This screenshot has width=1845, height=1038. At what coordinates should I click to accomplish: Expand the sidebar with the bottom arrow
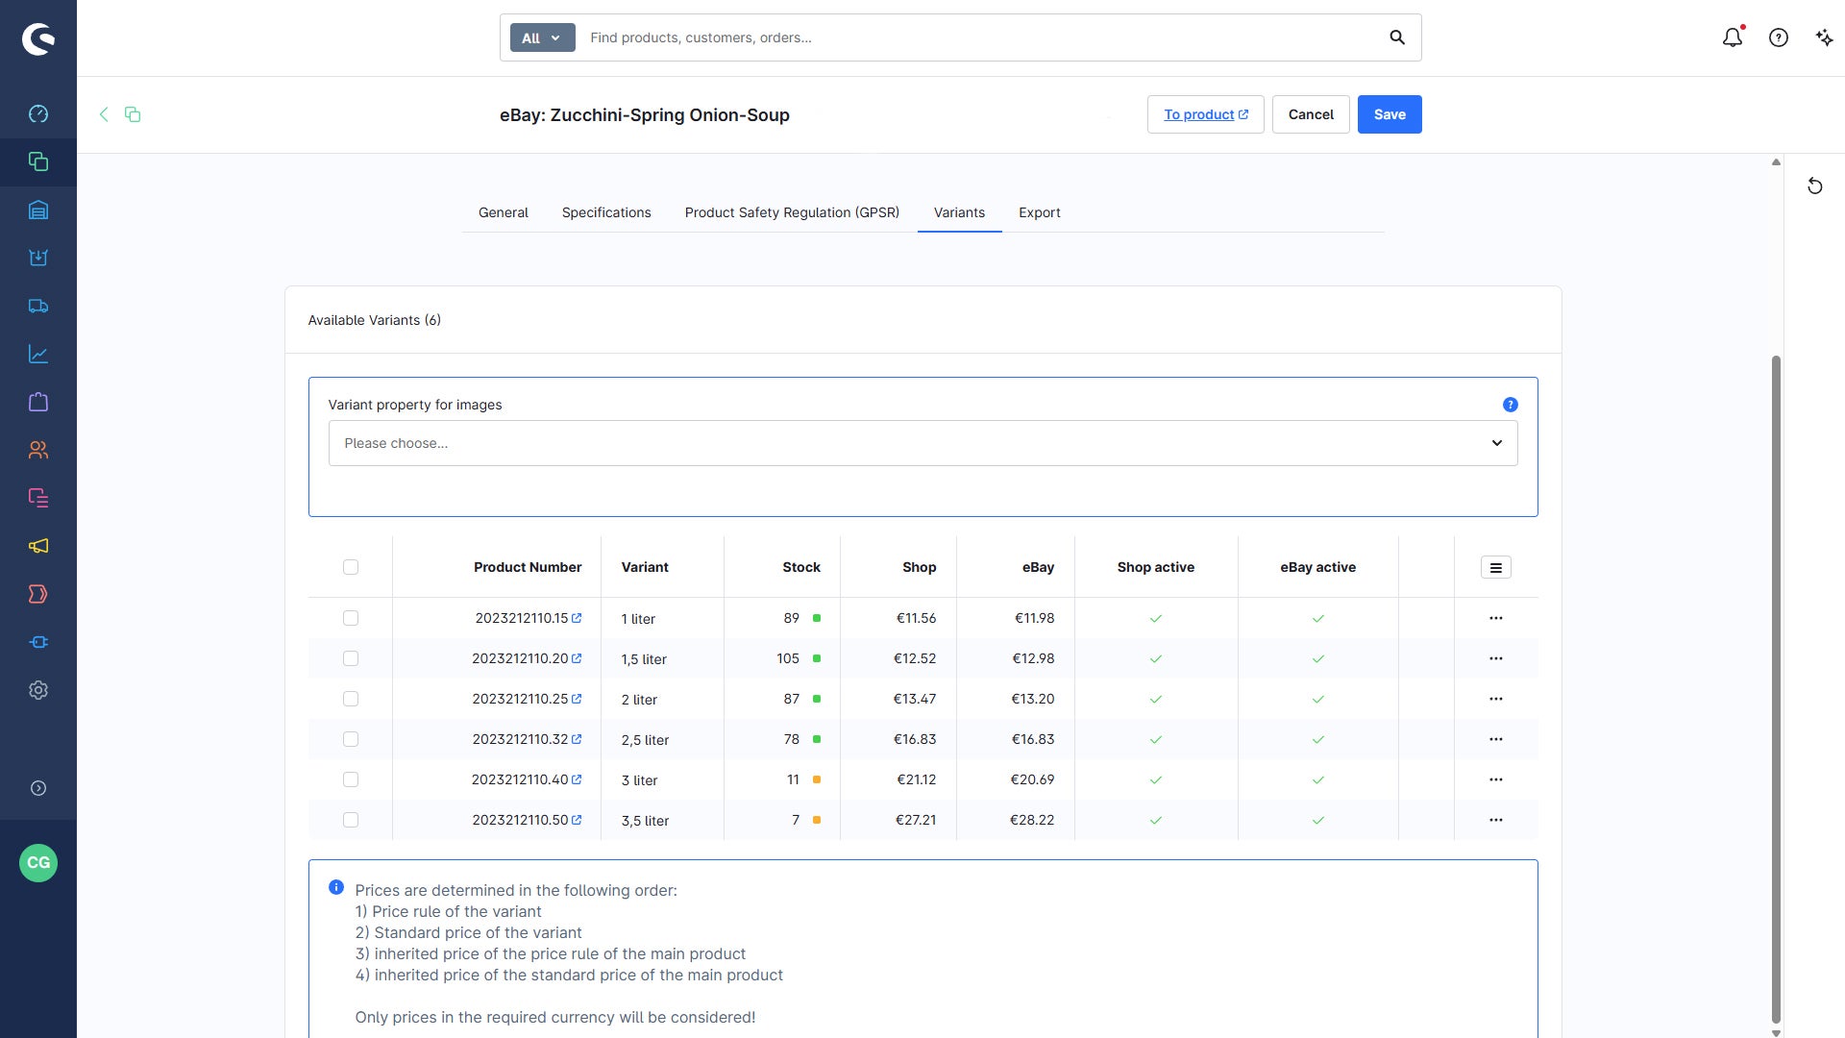click(x=38, y=788)
